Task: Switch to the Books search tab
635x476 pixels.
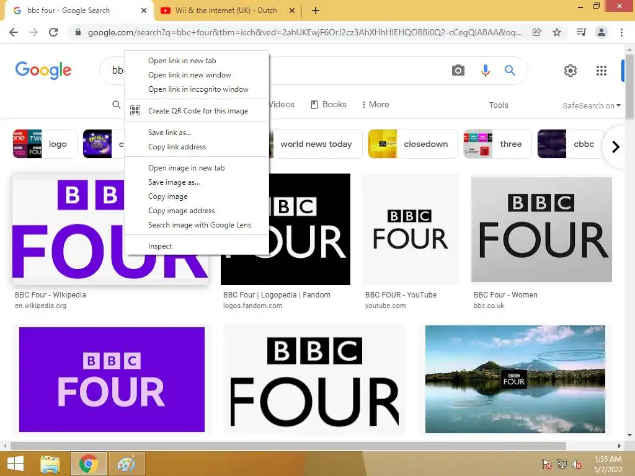Action: coord(329,104)
